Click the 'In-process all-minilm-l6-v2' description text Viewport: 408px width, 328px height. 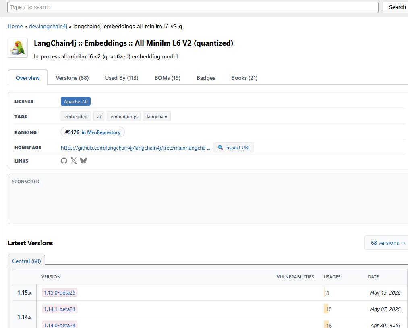pyautogui.click(x=106, y=56)
